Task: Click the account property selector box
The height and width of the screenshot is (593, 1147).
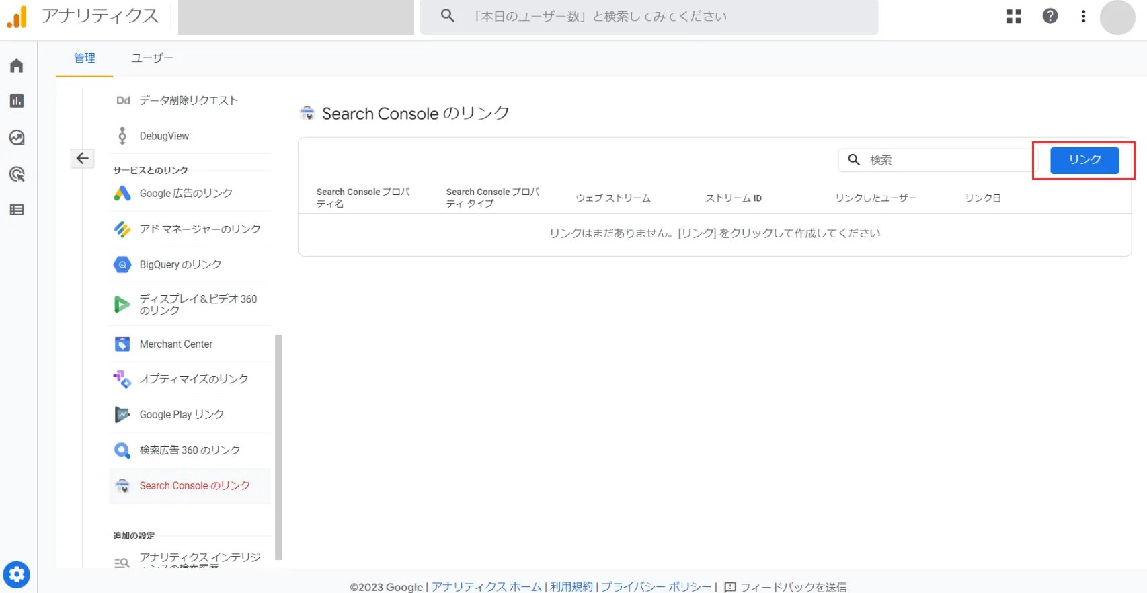Action: pos(296,17)
